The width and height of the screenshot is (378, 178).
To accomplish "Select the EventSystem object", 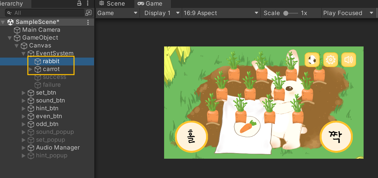I will [x=54, y=53].
